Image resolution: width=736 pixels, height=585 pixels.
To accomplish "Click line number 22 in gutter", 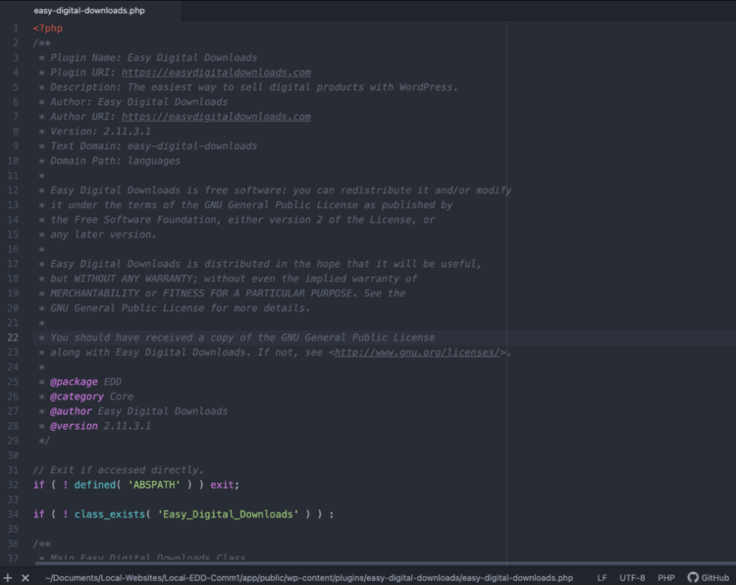I will tap(14, 338).
